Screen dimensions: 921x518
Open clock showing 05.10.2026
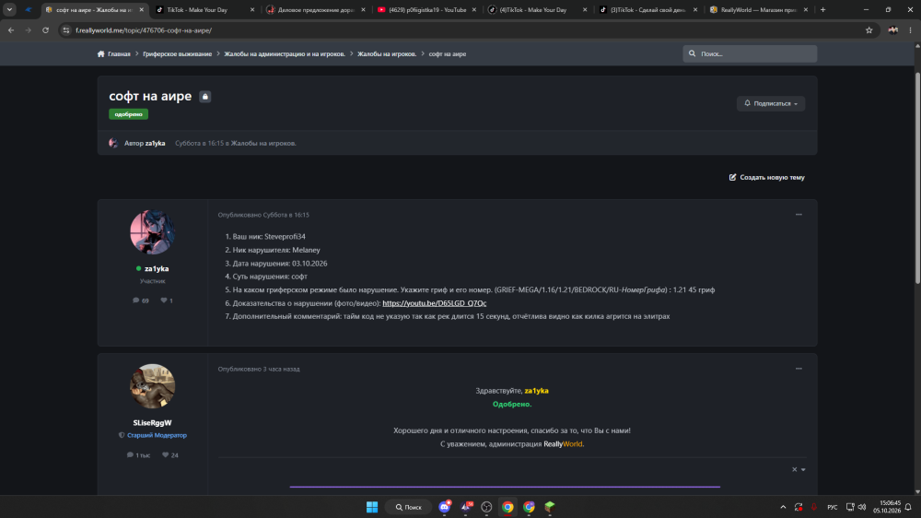pos(886,507)
